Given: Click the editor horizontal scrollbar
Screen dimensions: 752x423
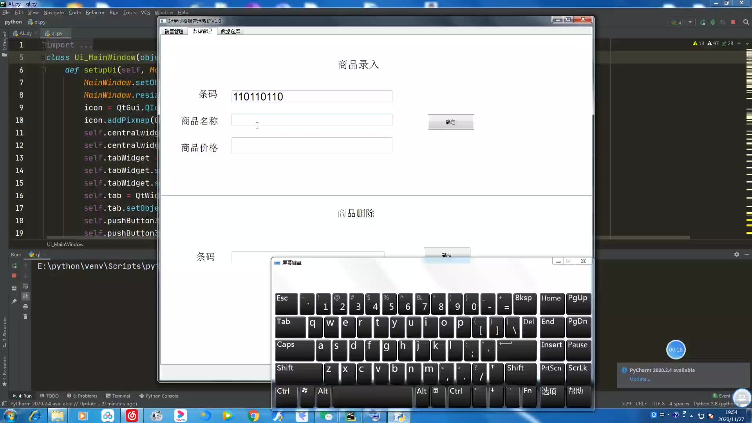Looking at the screenshot, I should coord(368,237).
